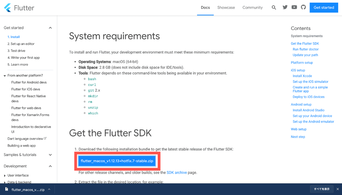
Task: Open Flutter's YouTube channel icon
Action: [x=294, y=7]
